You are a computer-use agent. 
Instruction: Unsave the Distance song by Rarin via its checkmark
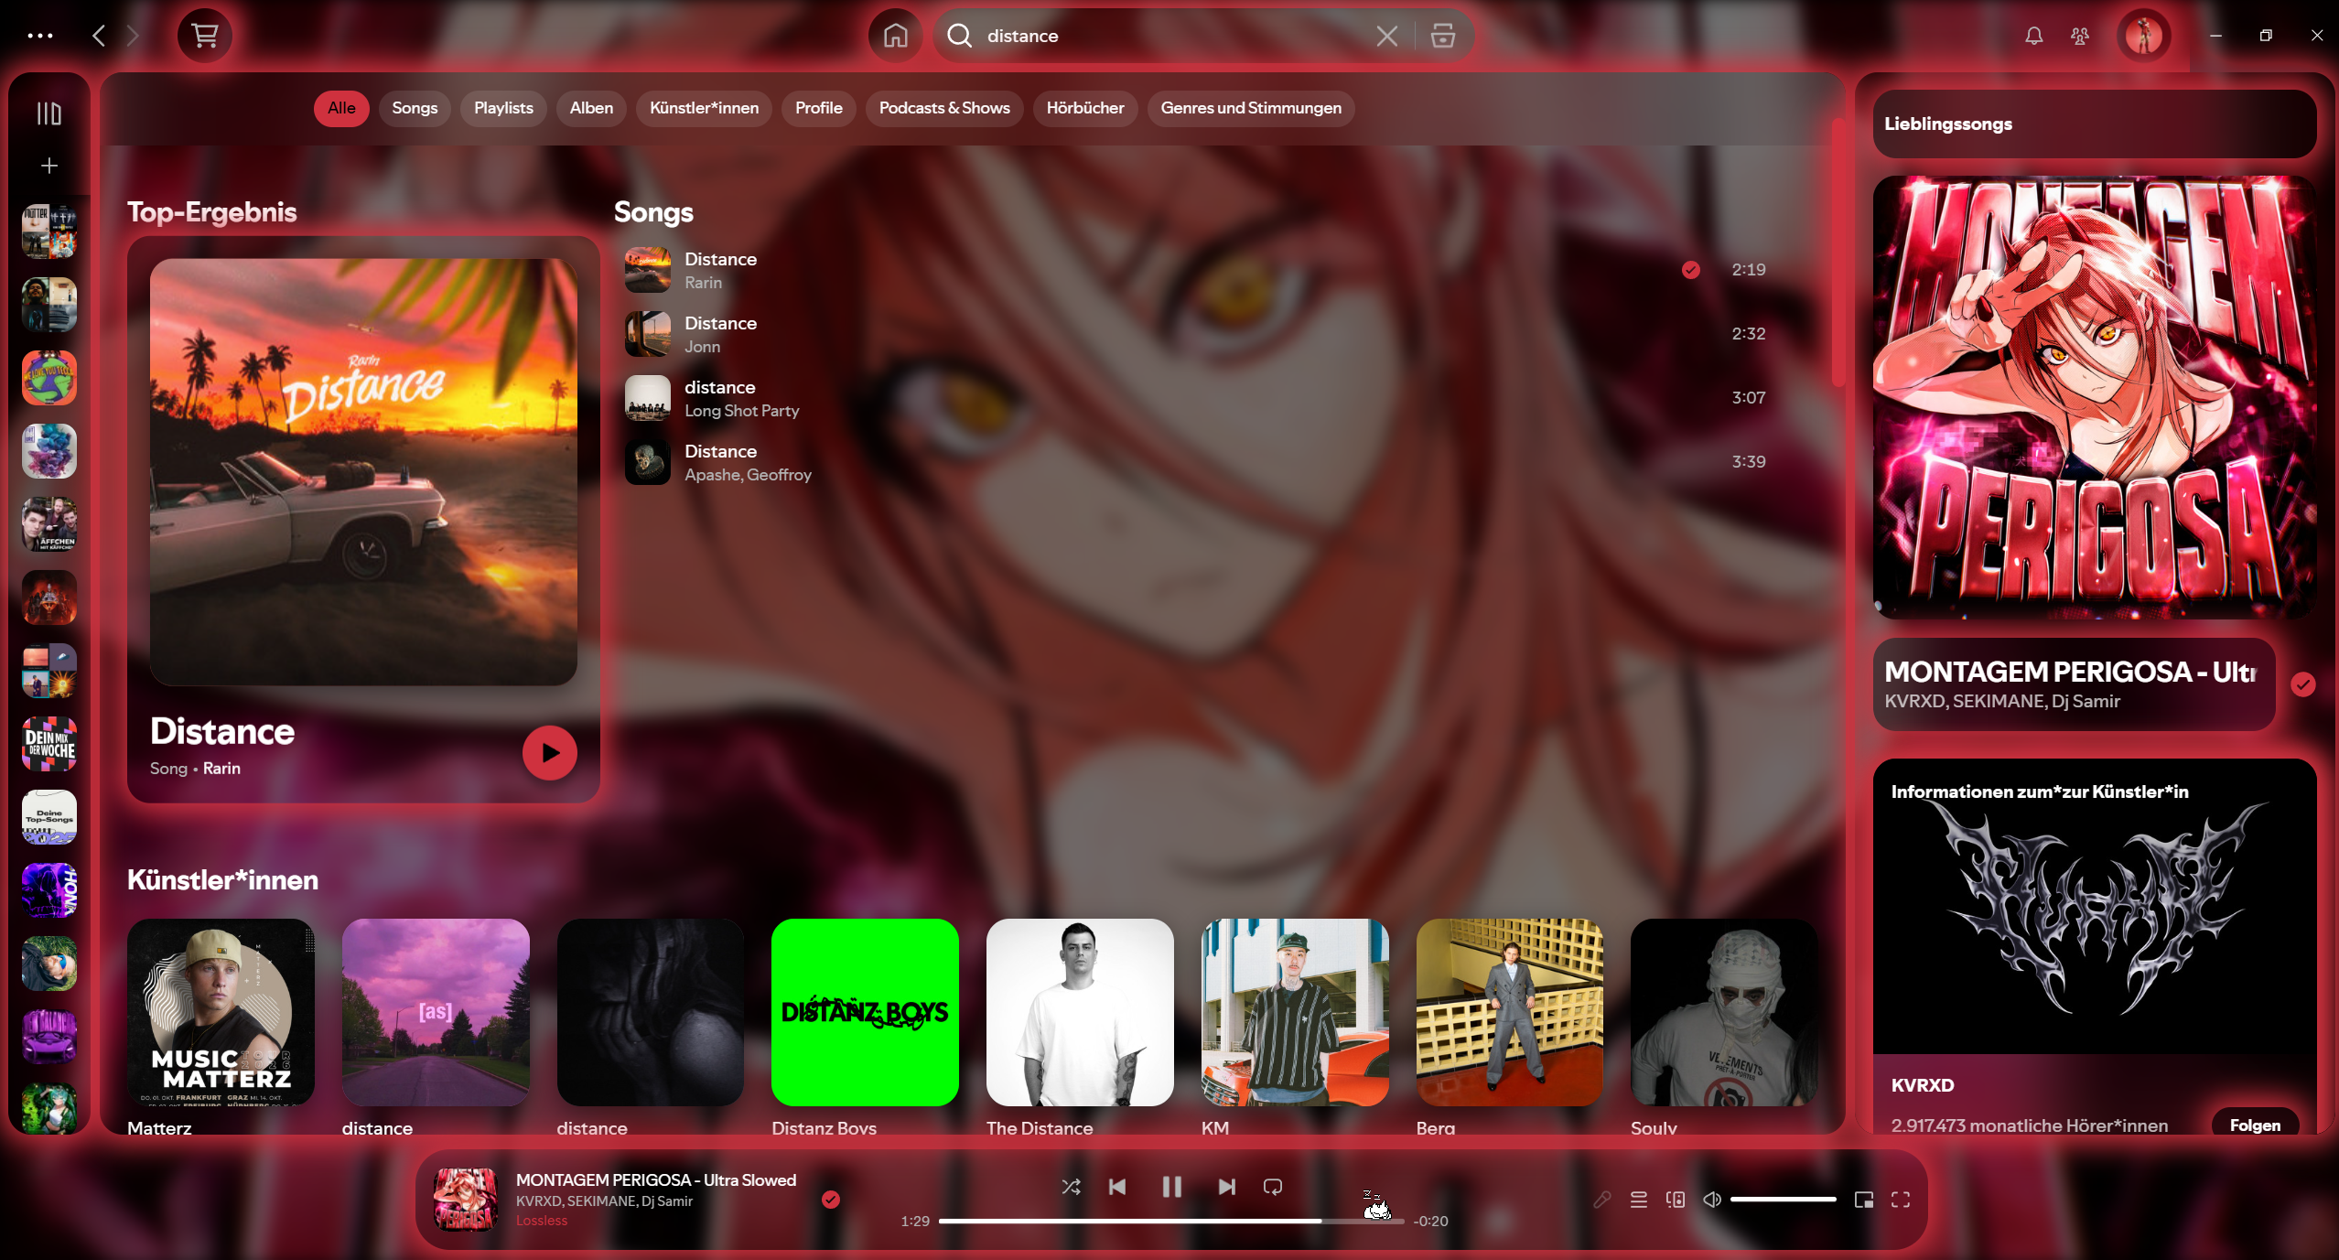point(1689,270)
